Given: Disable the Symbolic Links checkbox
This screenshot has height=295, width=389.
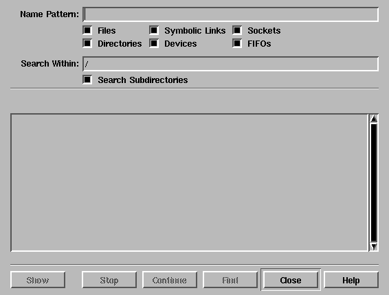Looking at the screenshot, I should 154,30.
